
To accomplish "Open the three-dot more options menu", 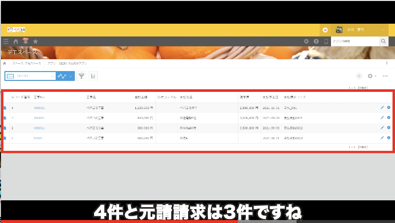I will click(x=385, y=76).
